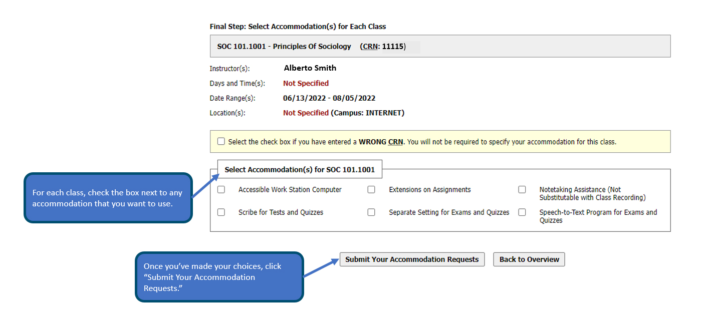Image resolution: width=703 pixels, height=311 pixels.
Task: Click Submit Your Accommodation Requests button
Action: point(412,259)
